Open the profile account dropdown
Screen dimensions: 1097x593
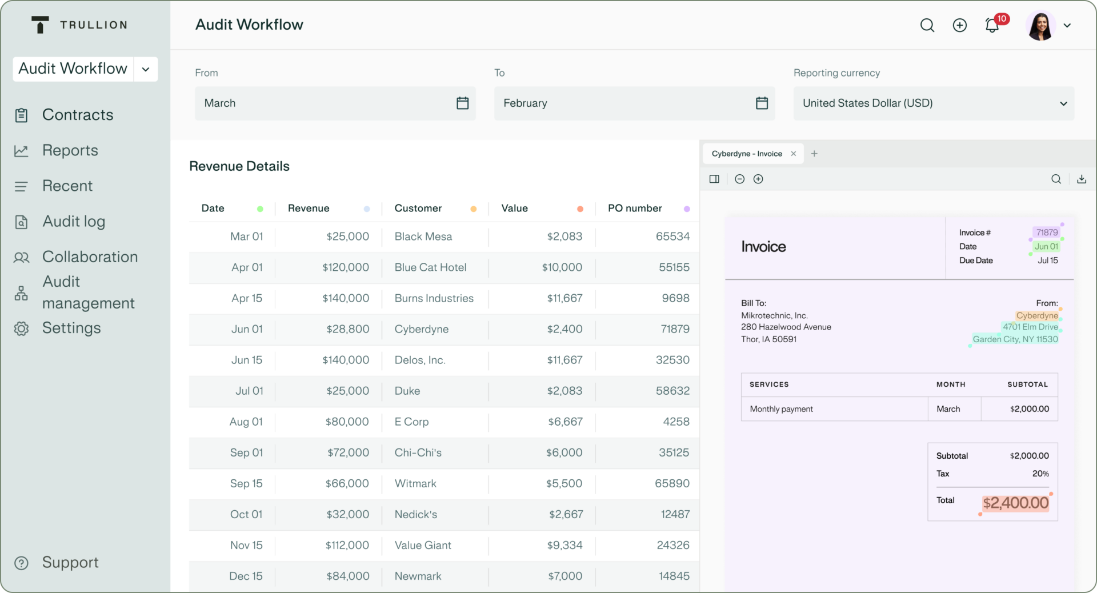click(x=1068, y=26)
